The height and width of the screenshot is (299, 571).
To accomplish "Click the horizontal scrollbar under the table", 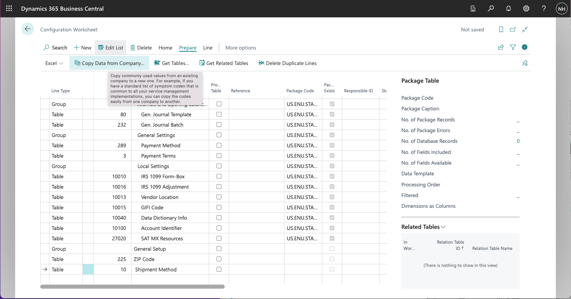I will coord(132,286).
